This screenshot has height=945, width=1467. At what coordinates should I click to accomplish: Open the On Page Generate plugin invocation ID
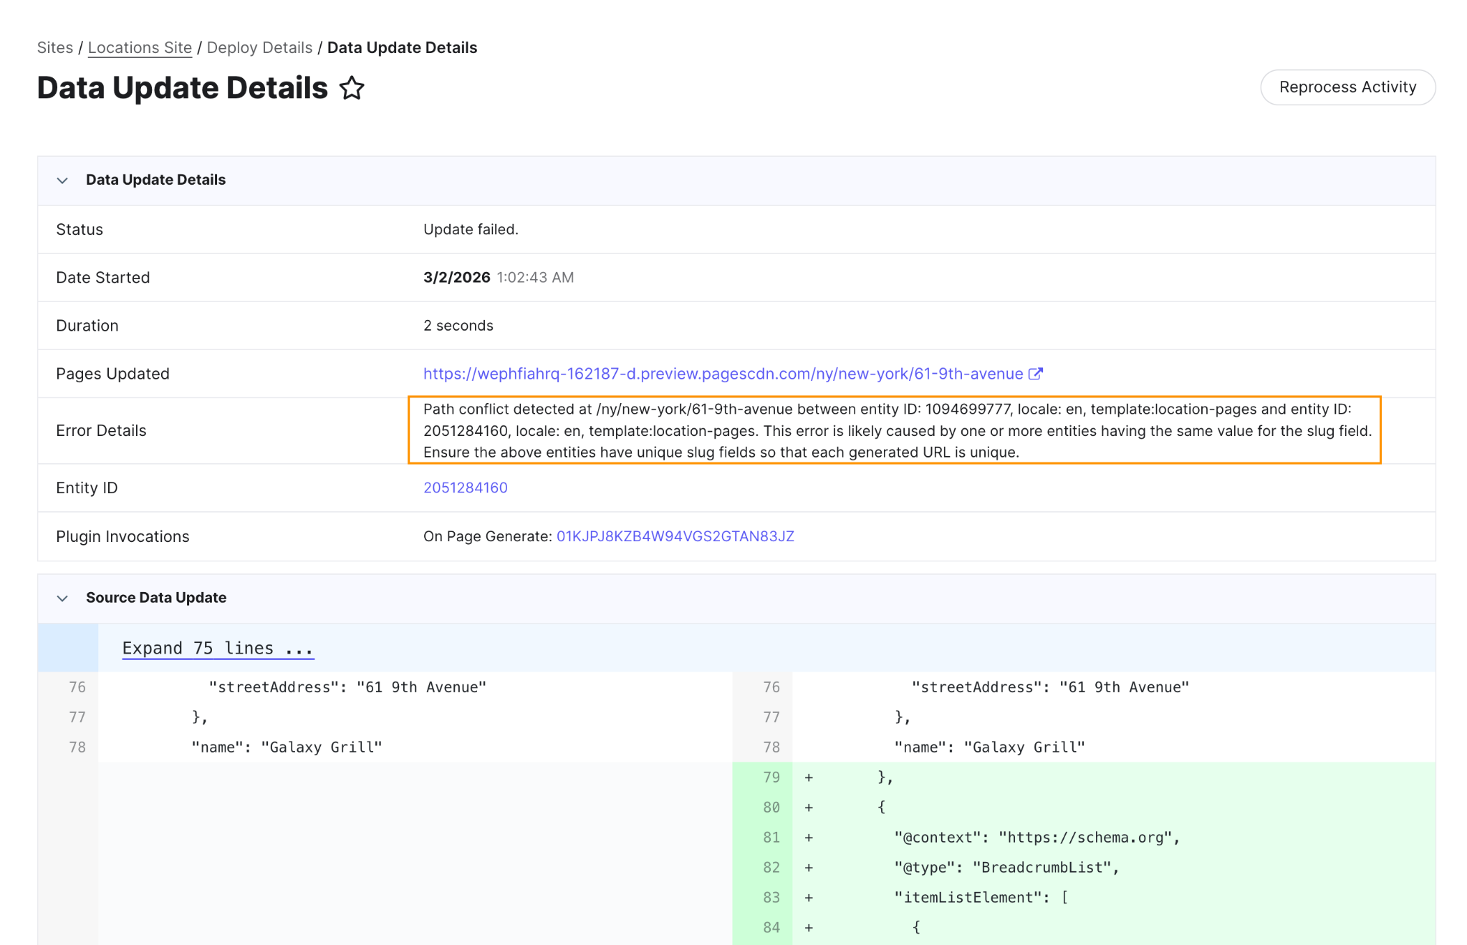tap(675, 536)
